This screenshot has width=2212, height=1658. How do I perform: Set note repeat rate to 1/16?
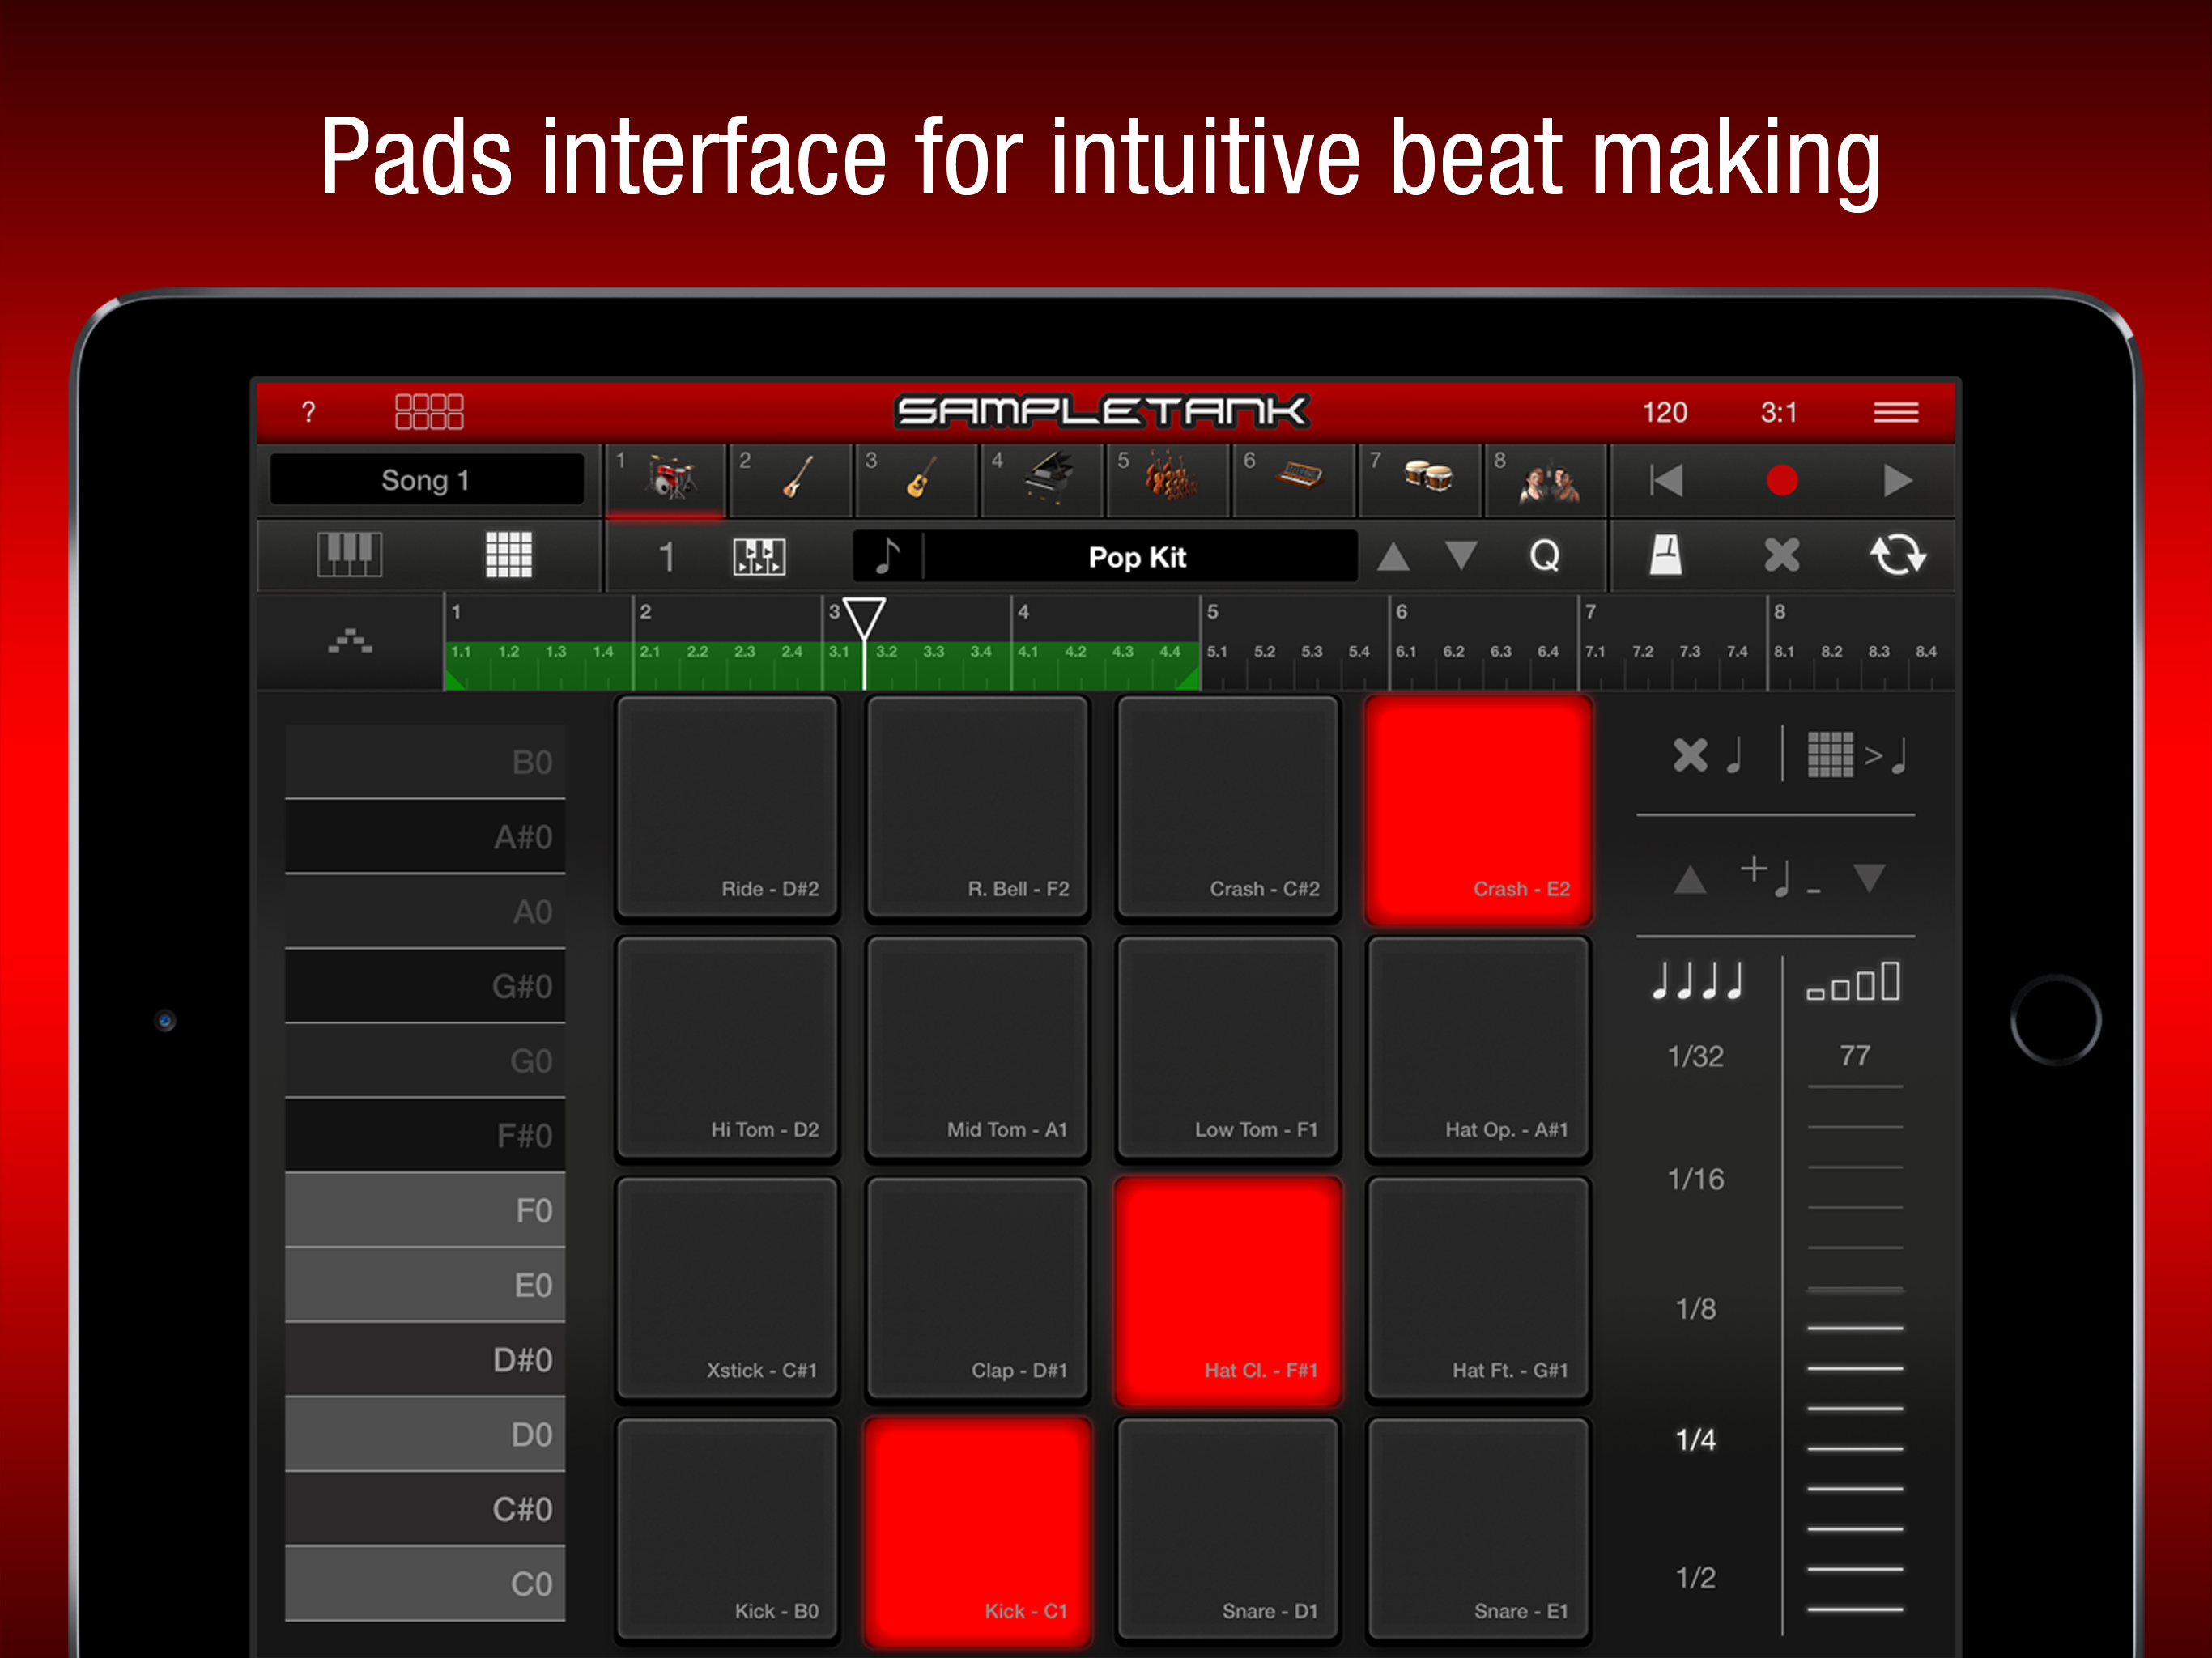1695,1180
